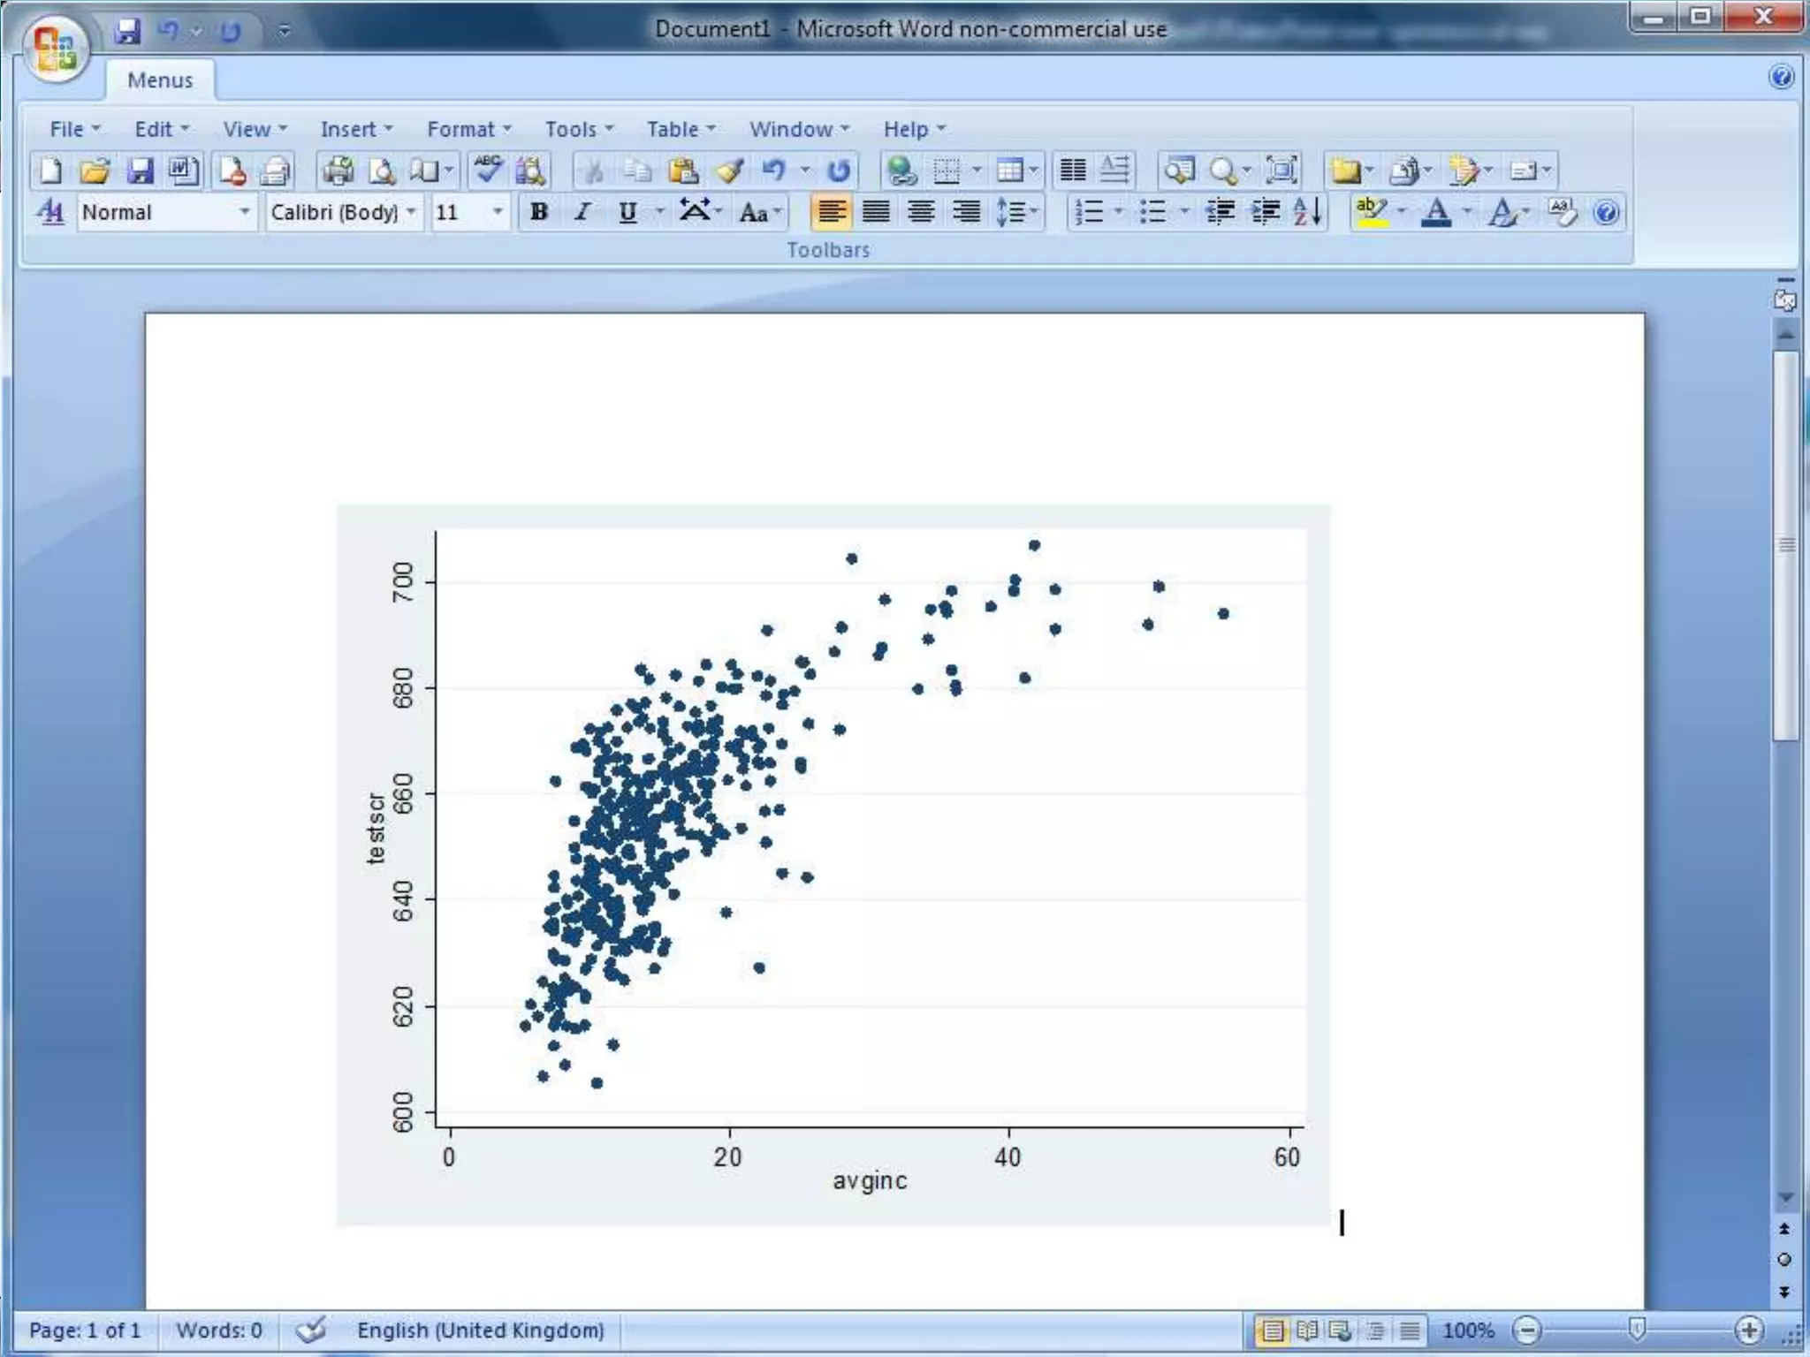The width and height of the screenshot is (1810, 1357).
Task: Expand the Normal style dropdown
Action: pos(244,212)
